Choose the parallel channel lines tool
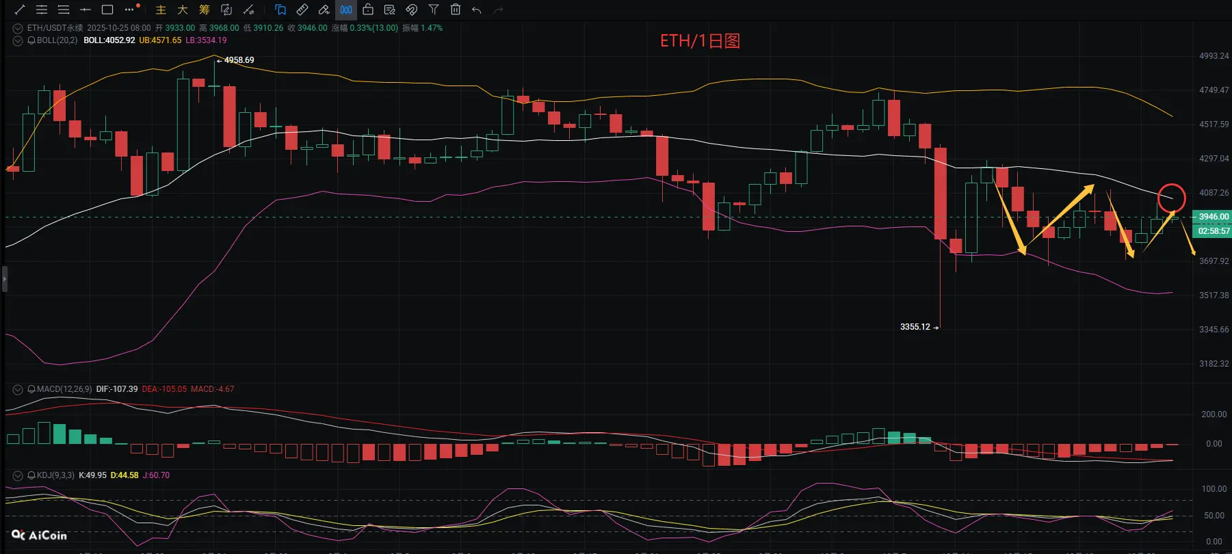 pyautogui.click(x=42, y=10)
